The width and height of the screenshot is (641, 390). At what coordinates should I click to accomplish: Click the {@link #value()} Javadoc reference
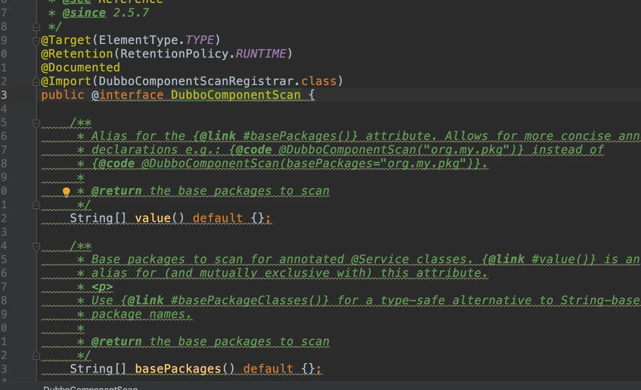tap(539, 259)
